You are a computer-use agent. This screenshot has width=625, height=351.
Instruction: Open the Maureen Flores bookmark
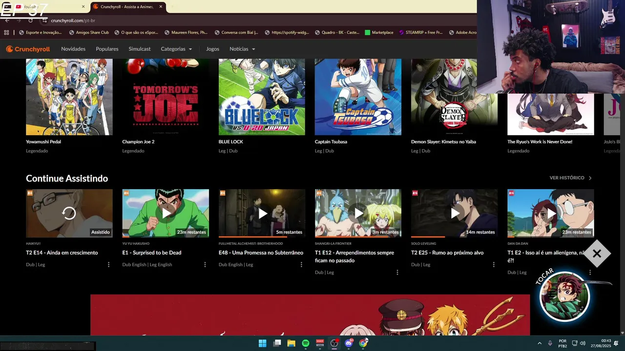tap(186, 33)
